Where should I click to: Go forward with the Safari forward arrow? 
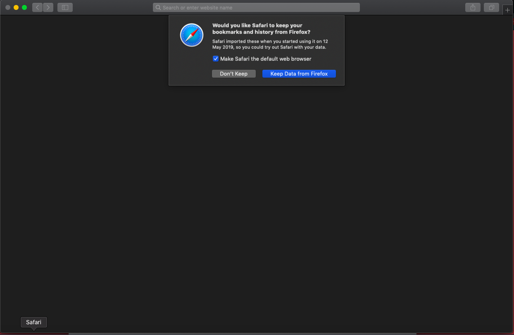pos(48,7)
